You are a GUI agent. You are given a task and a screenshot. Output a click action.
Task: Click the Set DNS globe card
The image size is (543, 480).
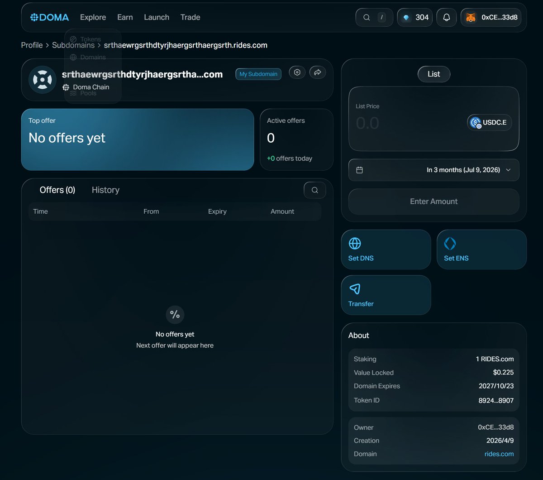click(x=386, y=250)
